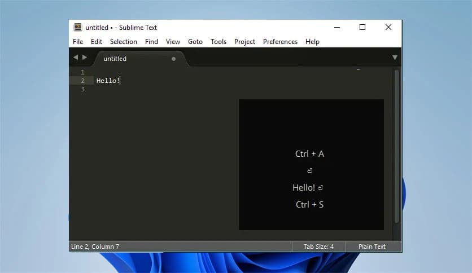Click the minimap marker at top right
This screenshot has width=472, height=273.
[358, 69]
